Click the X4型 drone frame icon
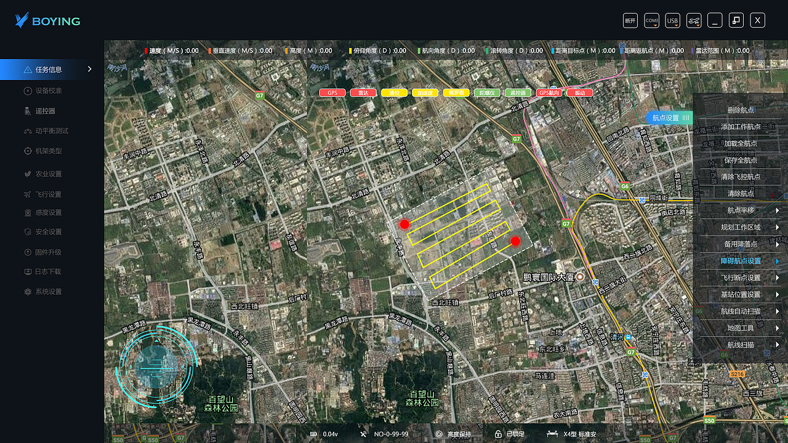The height and width of the screenshot is (443, 788). 552,434
